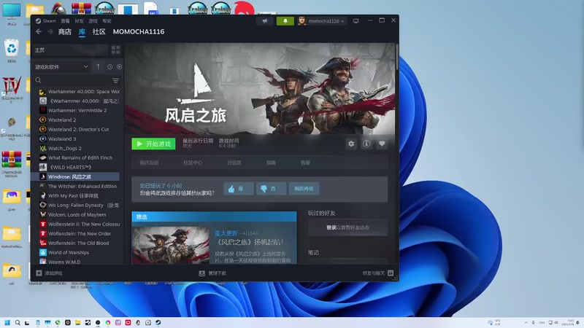The width and height of the screenshot is (584, 328).
Task: Open advanced filter options icon by search
Action: 115,80
